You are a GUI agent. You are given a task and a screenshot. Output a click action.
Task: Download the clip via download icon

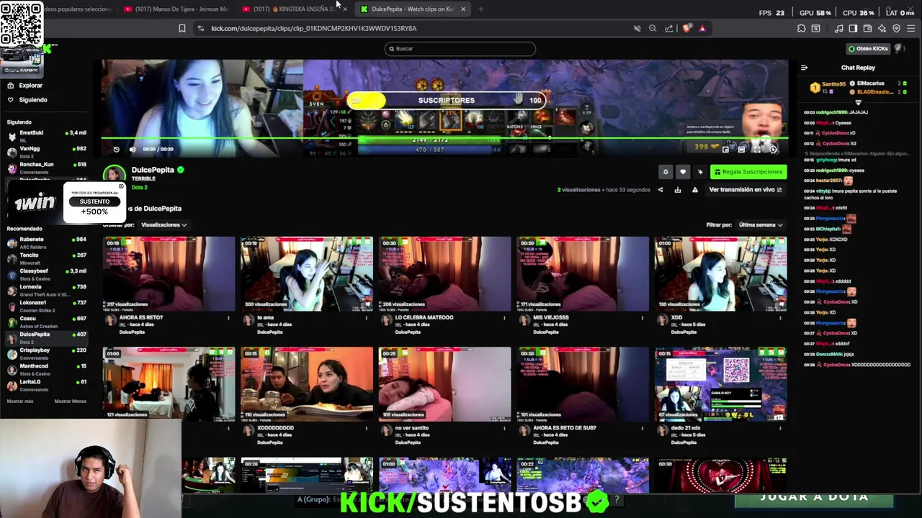(677, 190)
